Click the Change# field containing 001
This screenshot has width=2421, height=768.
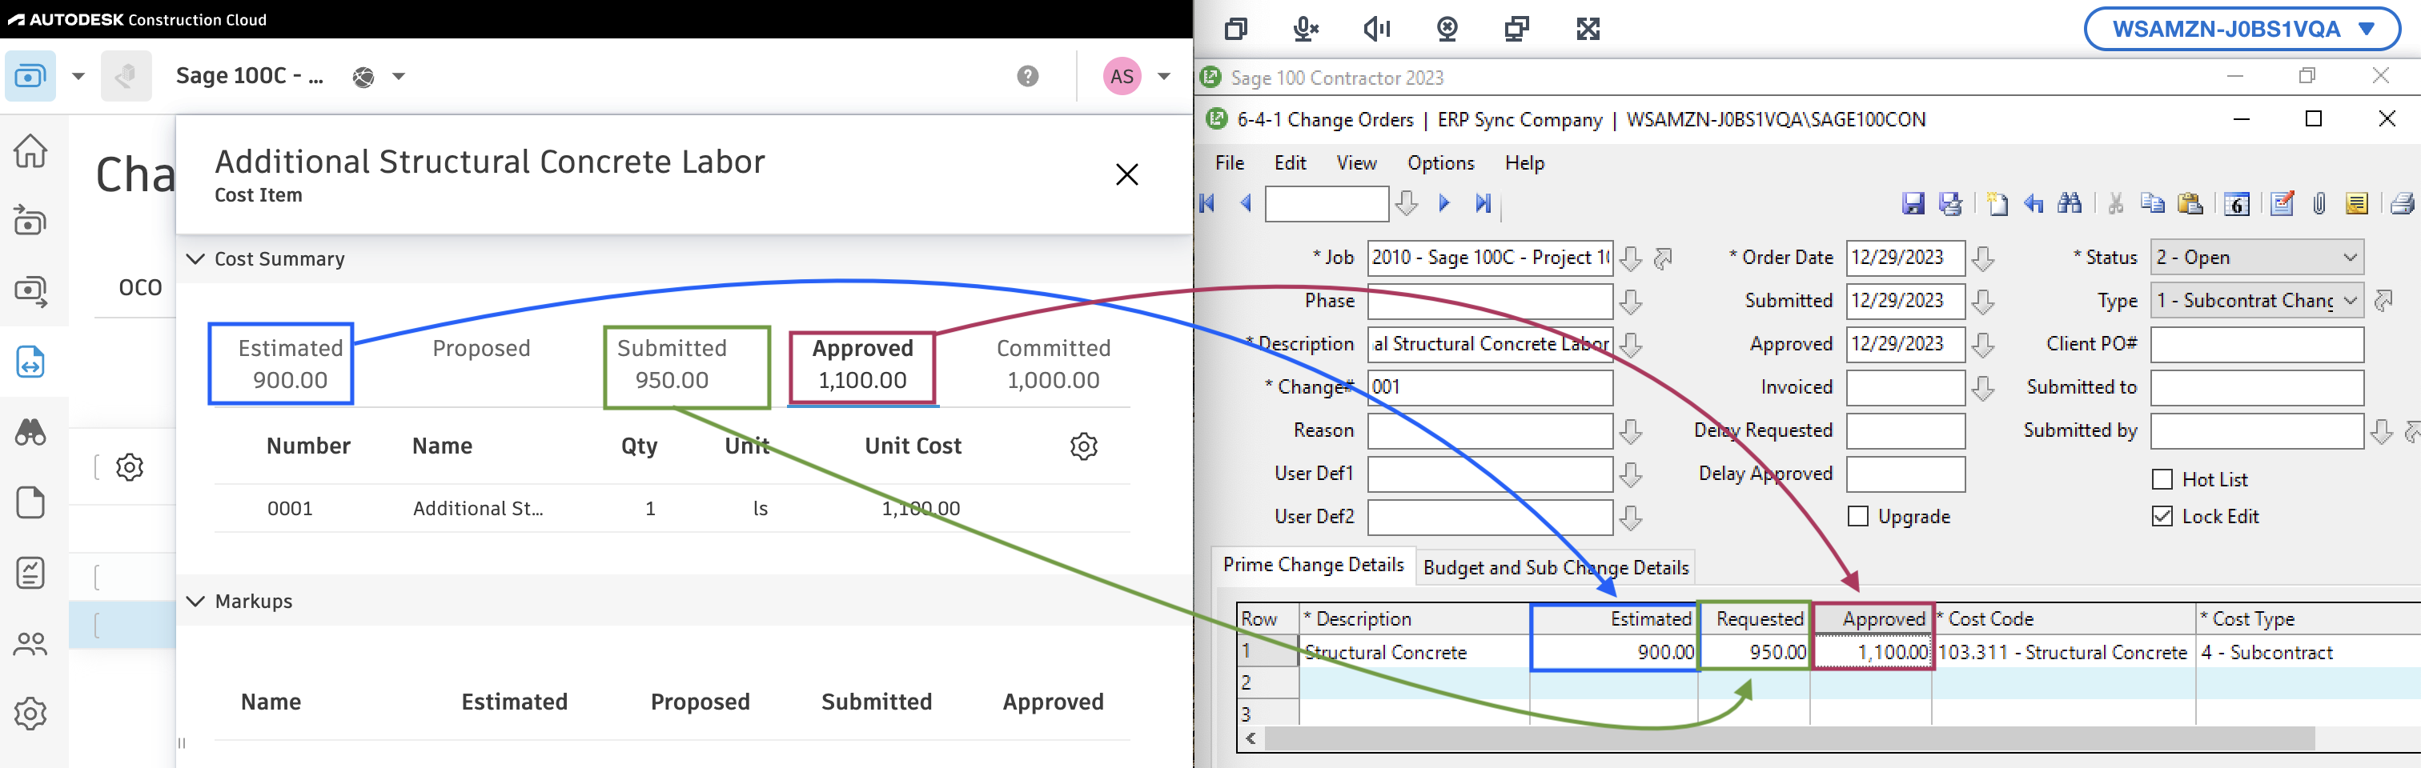tap(1490, 387)
